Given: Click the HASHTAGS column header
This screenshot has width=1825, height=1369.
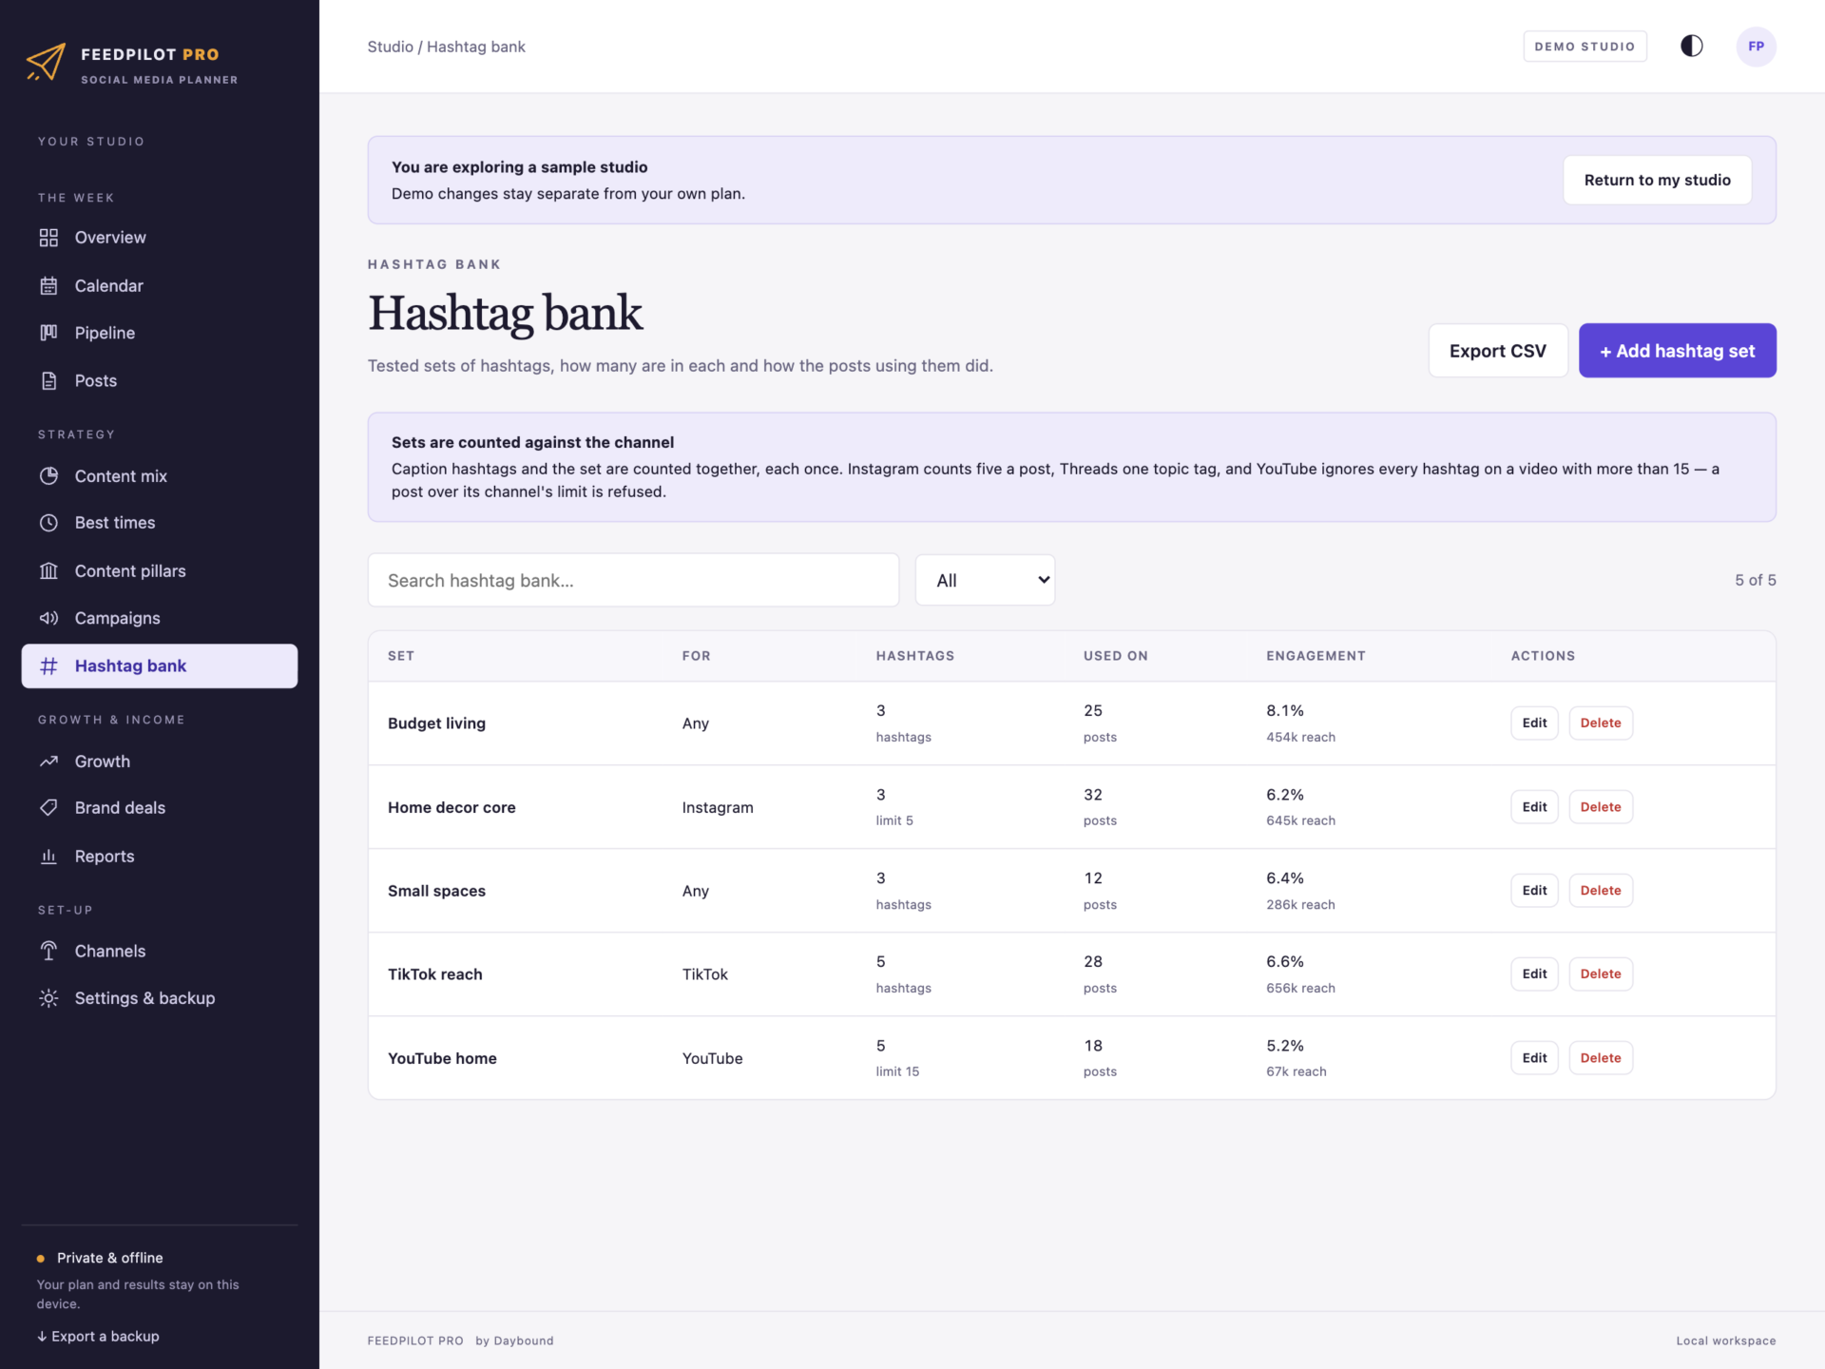Looking at the screenshot, I should pyautogui.click(x=914, y=656).
